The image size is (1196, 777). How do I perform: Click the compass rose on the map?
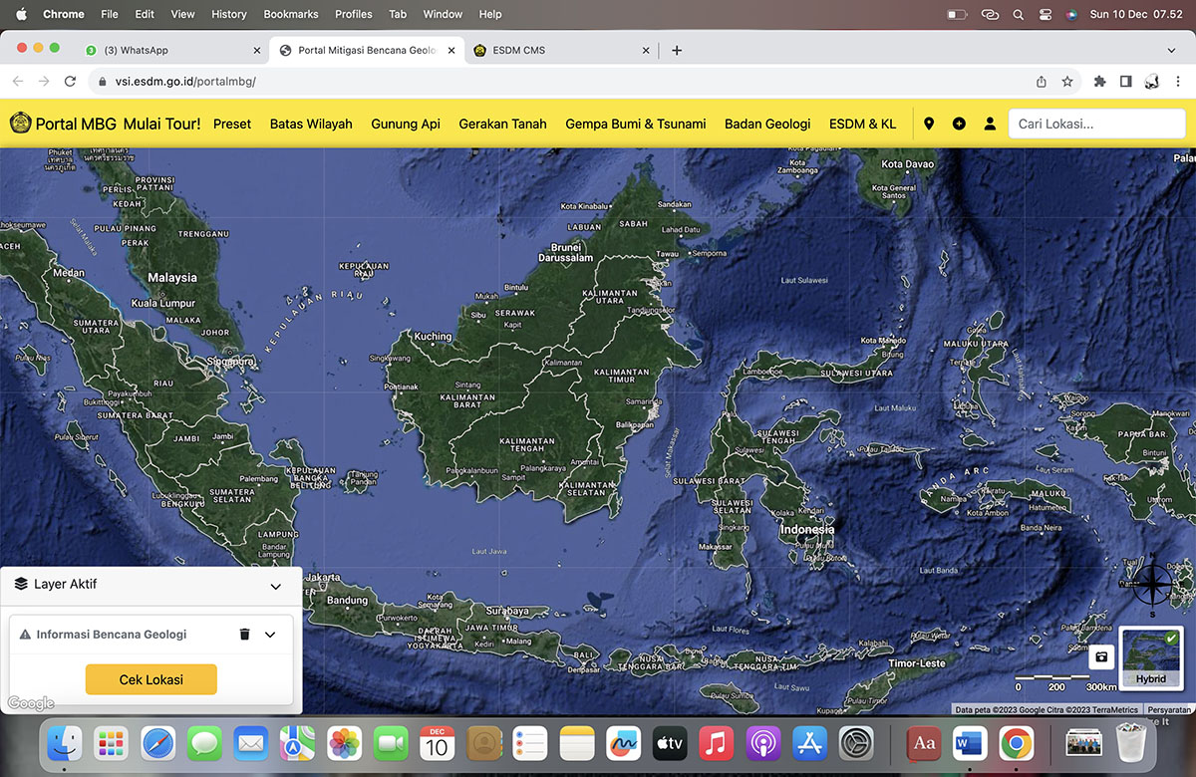pyautogui.click(x=1154, y=586)
